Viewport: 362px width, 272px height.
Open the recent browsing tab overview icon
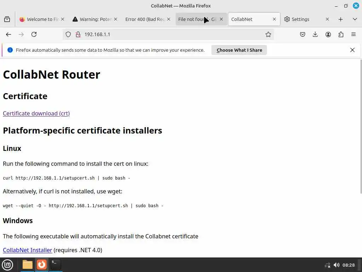(x=7, y=19)
